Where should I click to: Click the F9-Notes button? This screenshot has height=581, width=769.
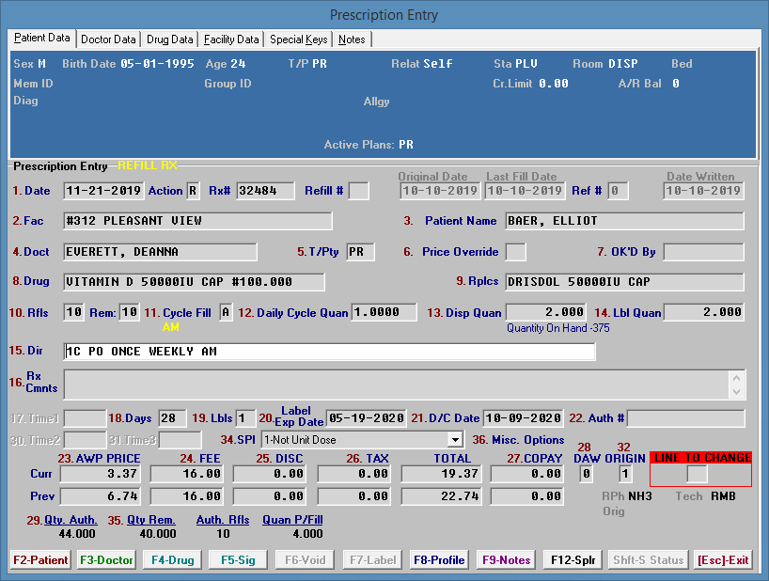[507, 559]
